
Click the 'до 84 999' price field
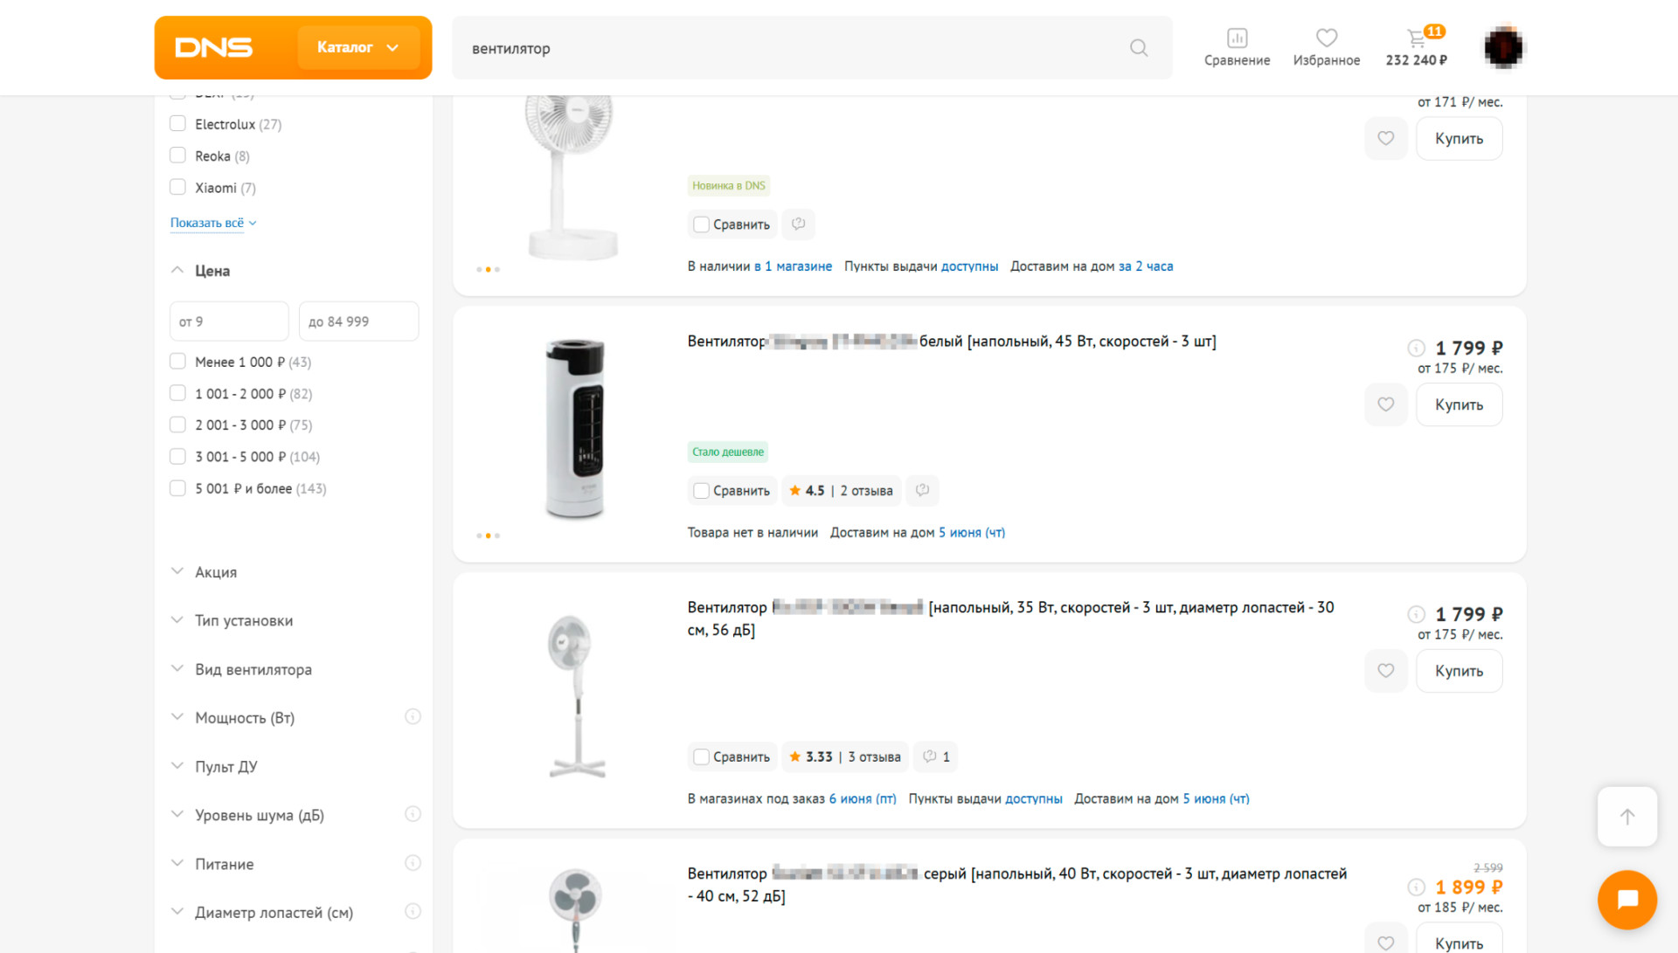tap(358, 321)
